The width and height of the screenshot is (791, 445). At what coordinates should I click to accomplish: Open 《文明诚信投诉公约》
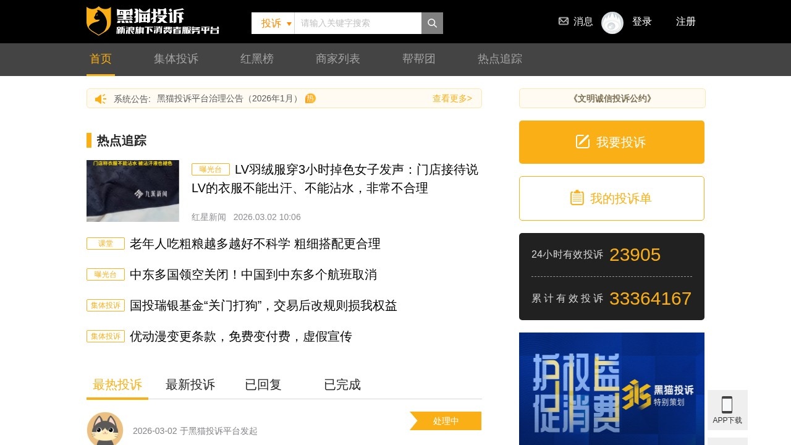[x=611, y=98]
